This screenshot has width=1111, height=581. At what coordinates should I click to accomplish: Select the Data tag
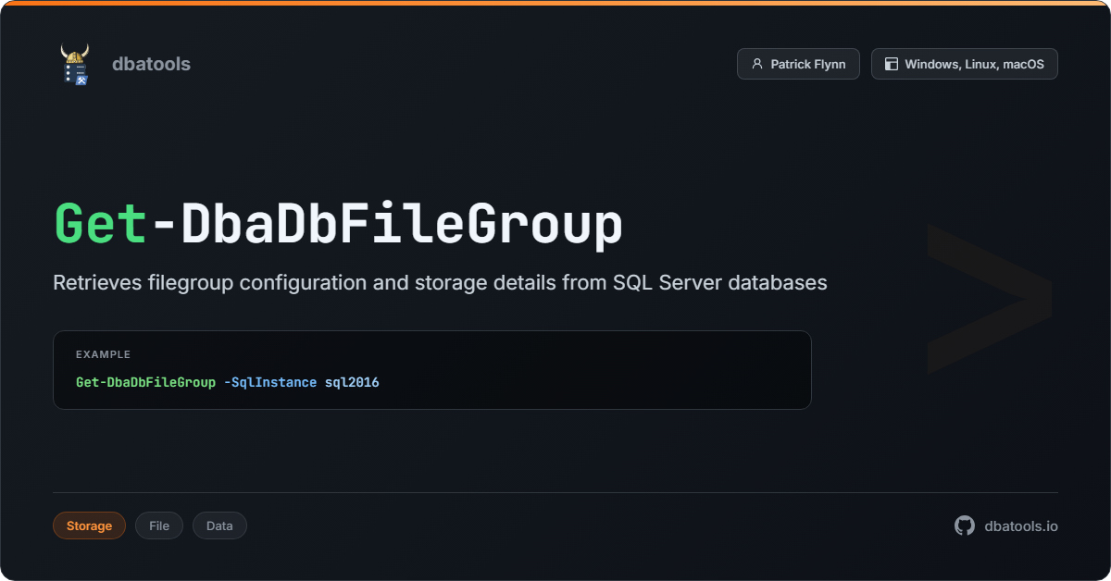tap(219, 525)
